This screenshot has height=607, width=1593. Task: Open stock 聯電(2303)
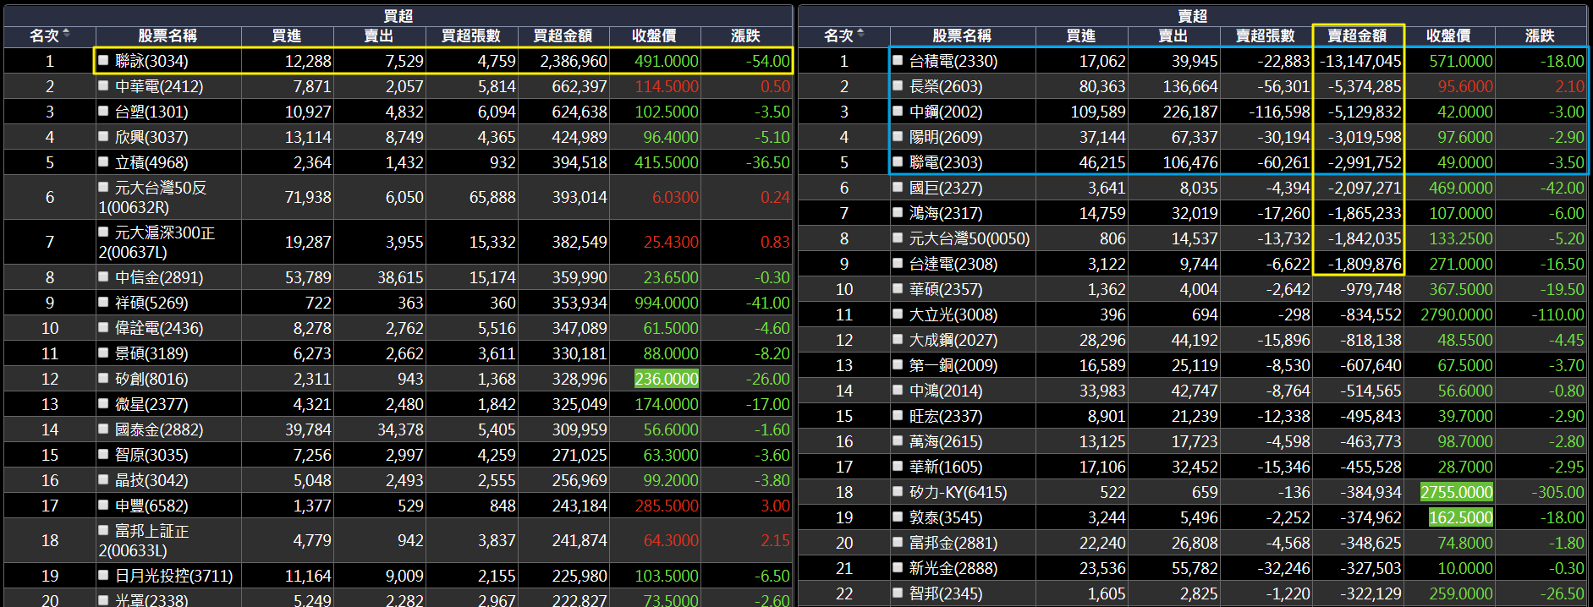946,162
